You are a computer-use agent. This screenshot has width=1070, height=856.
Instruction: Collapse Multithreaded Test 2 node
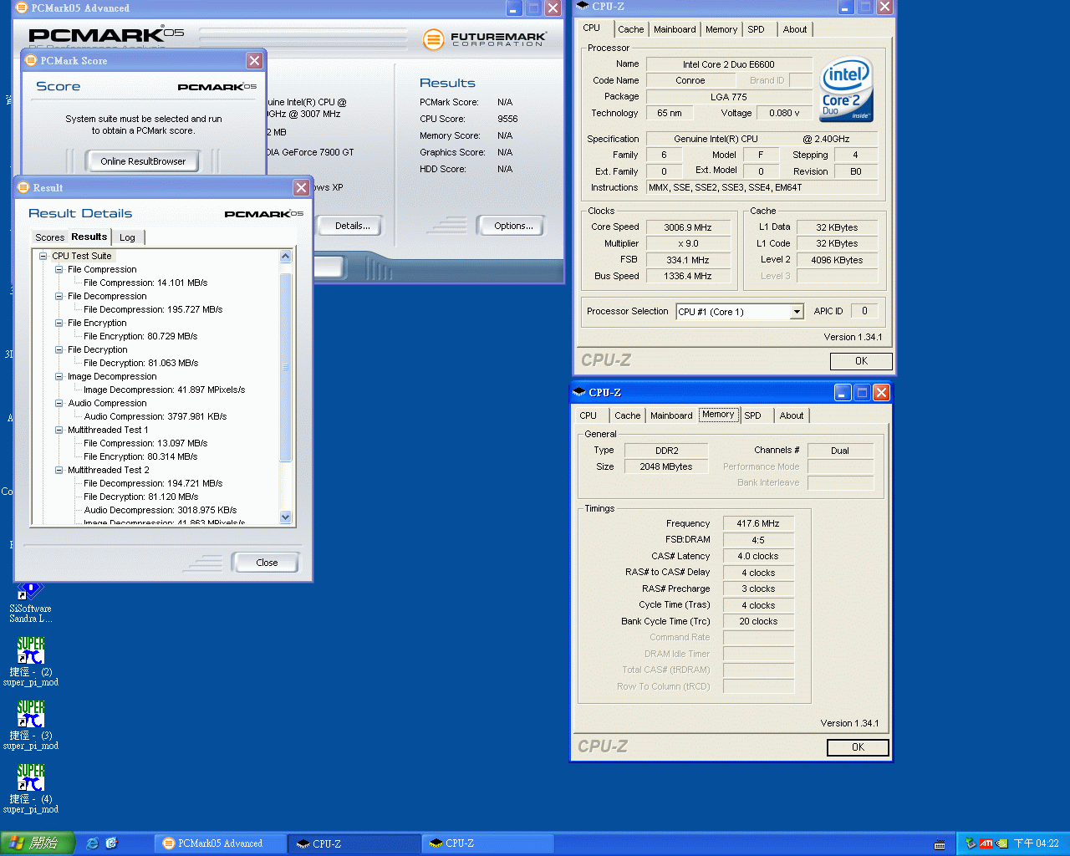59,470
